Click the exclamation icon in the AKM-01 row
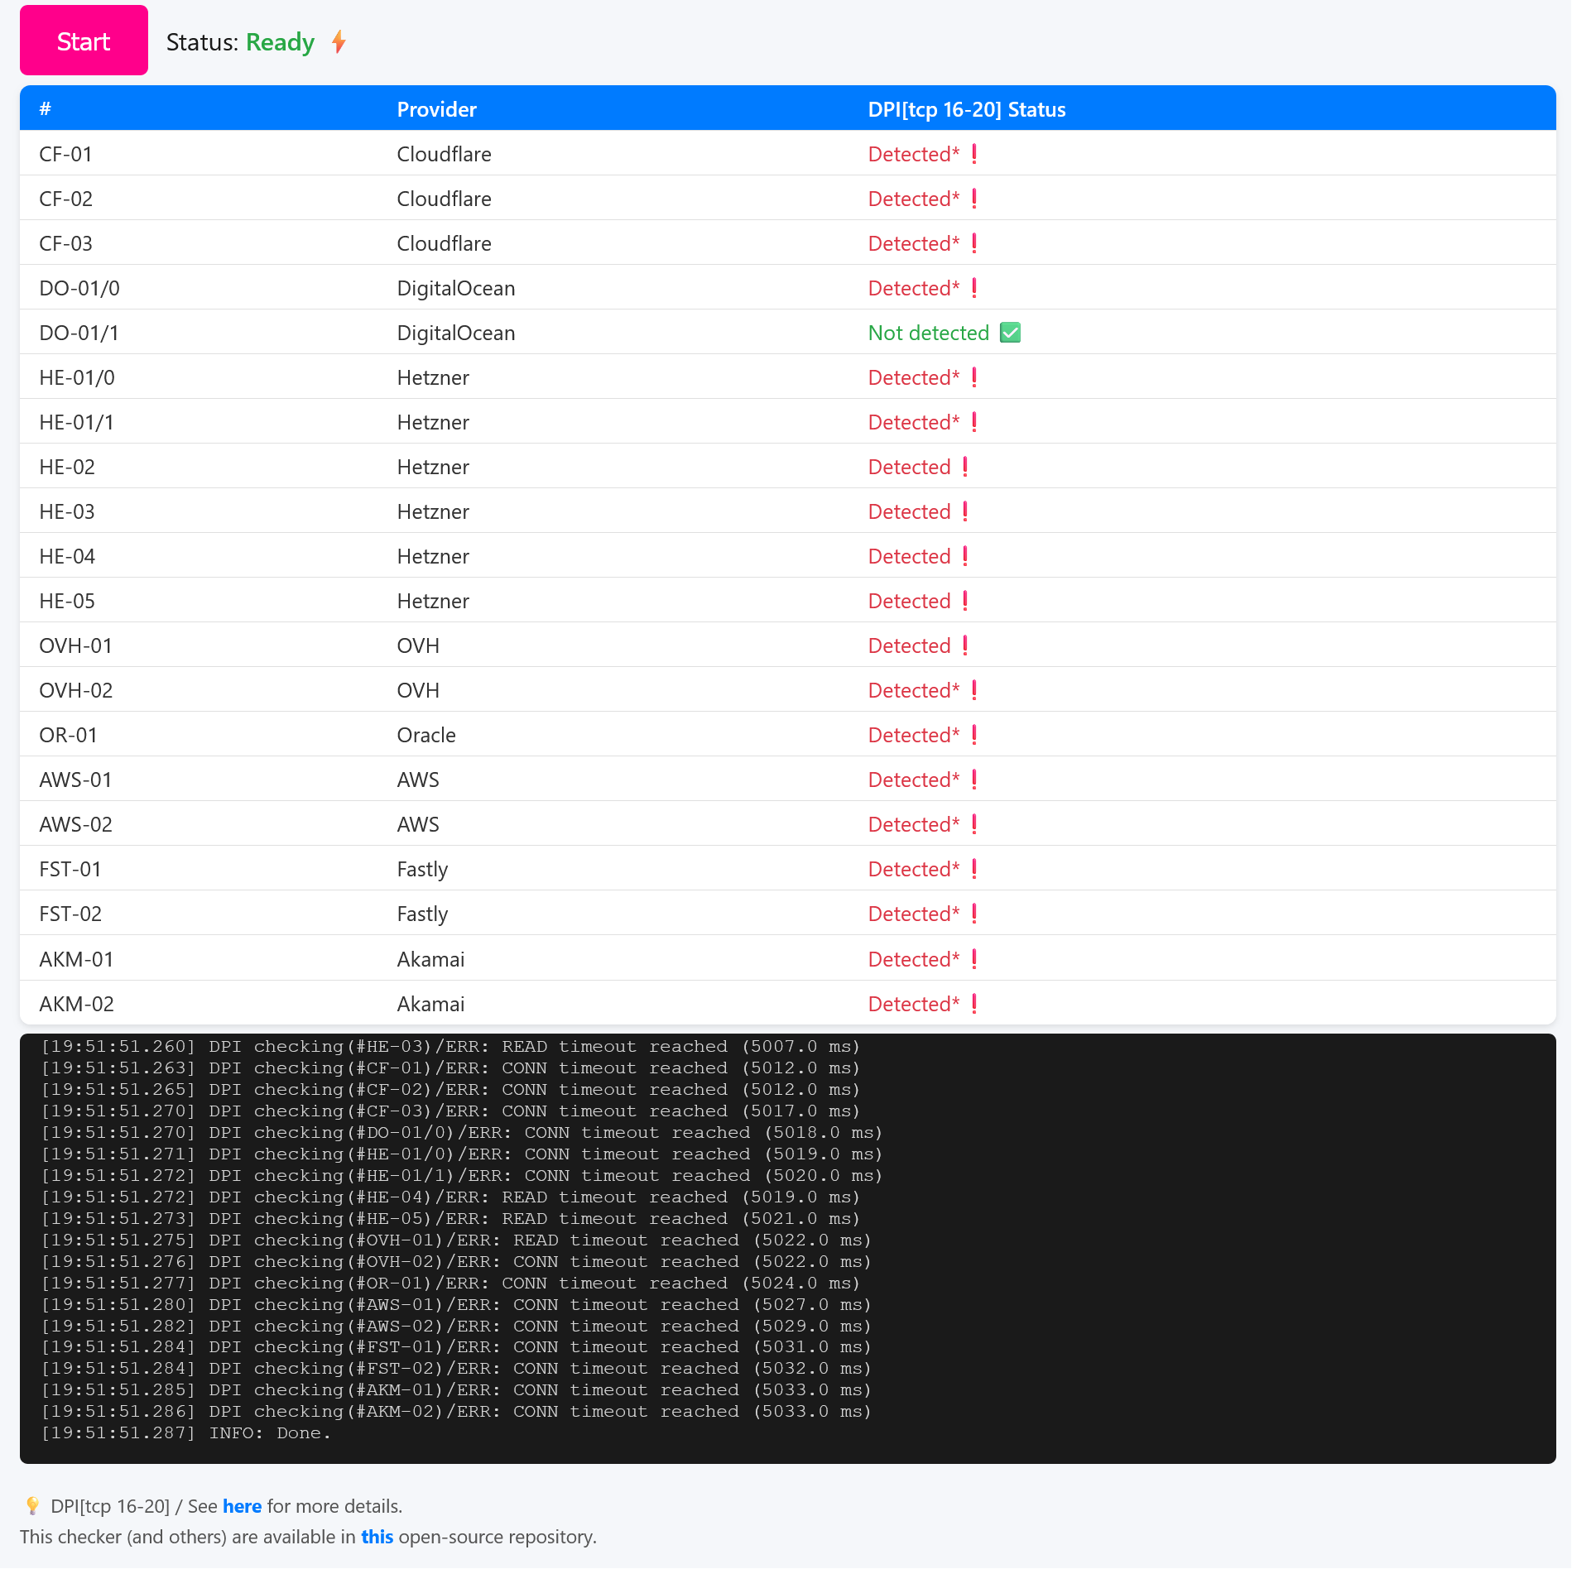The height and width of the screenshot is (1569, 1572). 974,959
